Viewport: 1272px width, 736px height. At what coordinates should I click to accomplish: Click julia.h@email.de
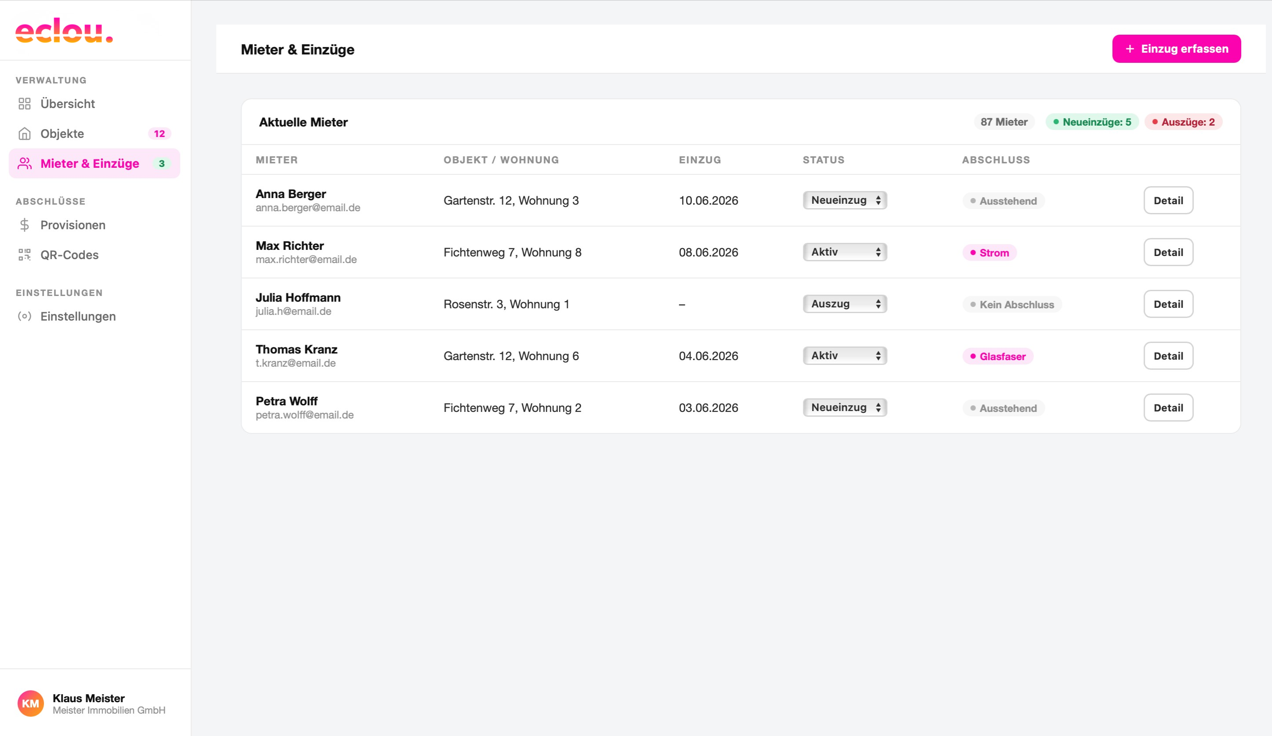coord(293,311)
